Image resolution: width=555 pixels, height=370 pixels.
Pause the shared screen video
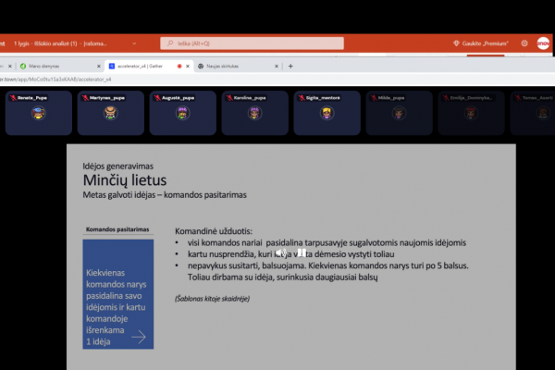coord(302,253)
